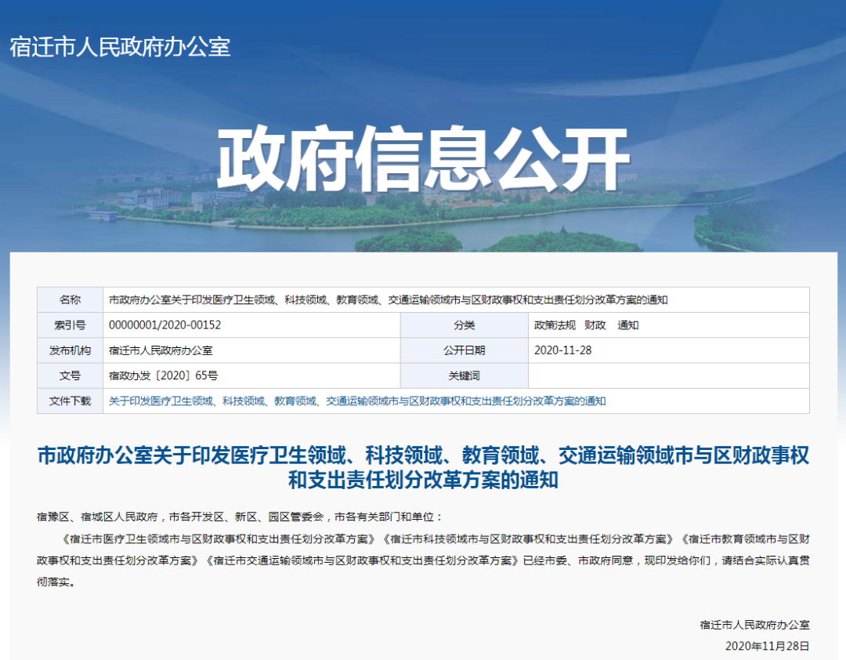
Task: Click the site header 宿迁市人民政府办公室
Action: [x=120, y=47]
